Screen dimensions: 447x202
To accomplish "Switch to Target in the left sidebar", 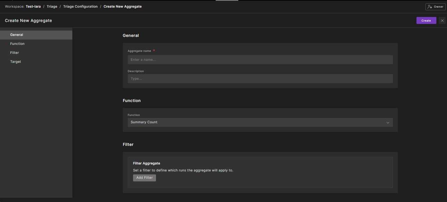I will click(16, 62).
